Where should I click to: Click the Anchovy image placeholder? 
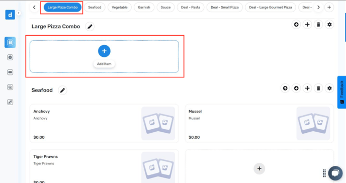pos(158,124)
